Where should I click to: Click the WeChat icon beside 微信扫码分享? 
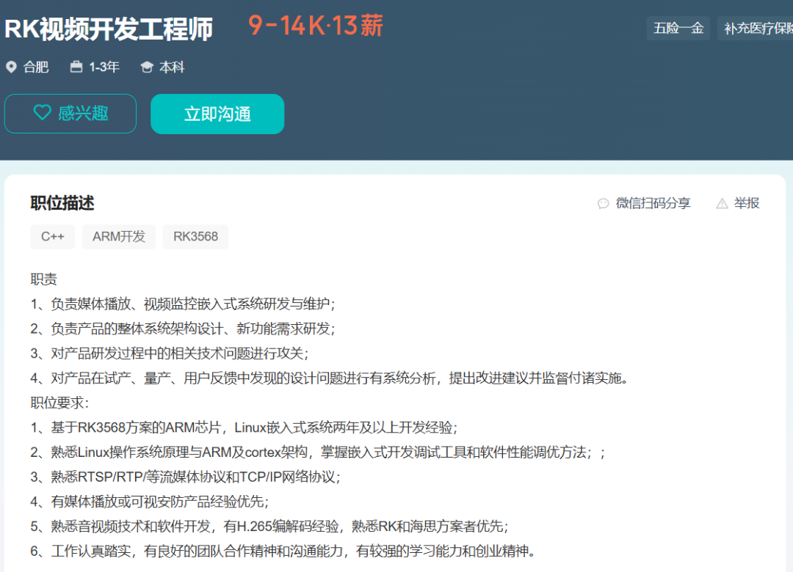coord(603,203)
